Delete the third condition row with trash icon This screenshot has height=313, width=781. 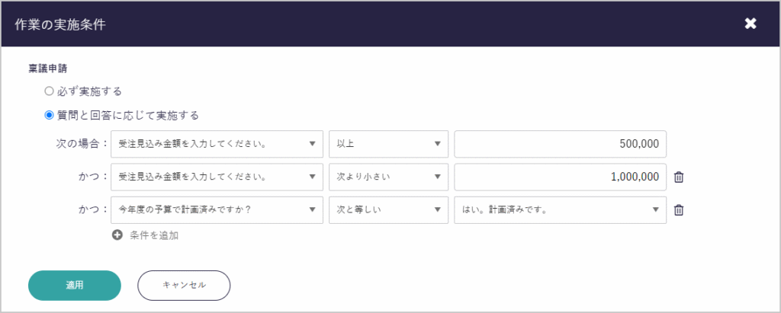tap(679, 210)
